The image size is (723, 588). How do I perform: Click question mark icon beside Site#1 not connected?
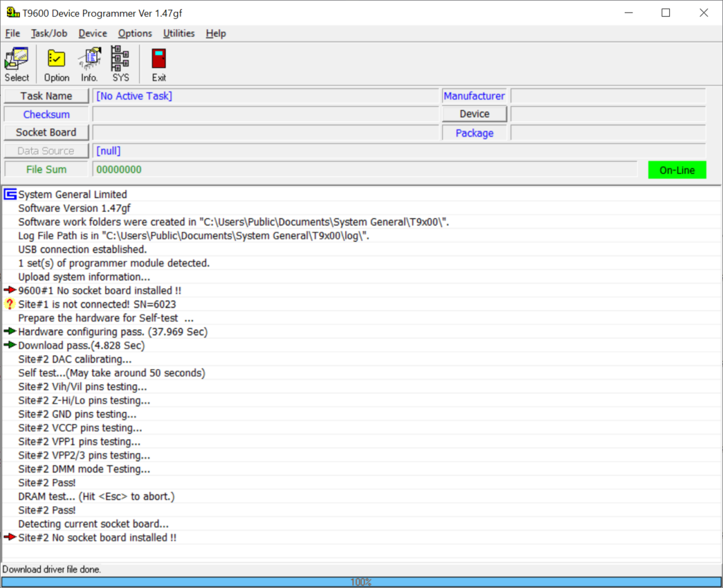pos(10,304)
